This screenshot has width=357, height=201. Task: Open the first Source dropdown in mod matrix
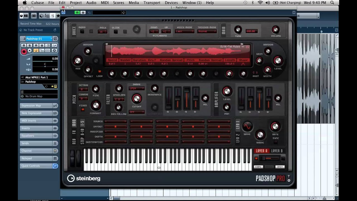pos(115,121)
